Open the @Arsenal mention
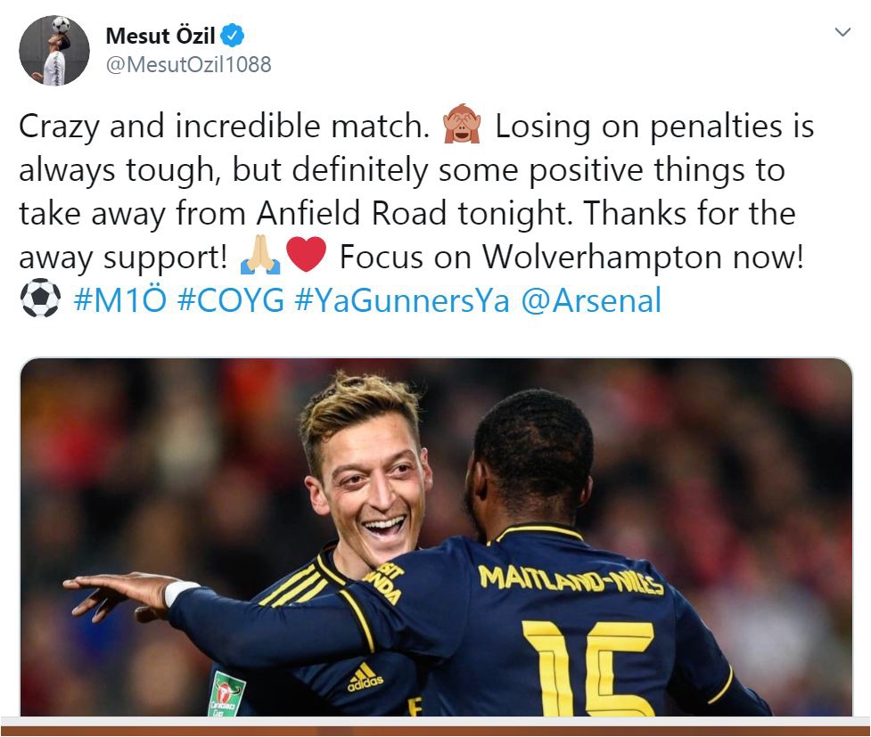 pyautogui.click(x=591, y=300)
